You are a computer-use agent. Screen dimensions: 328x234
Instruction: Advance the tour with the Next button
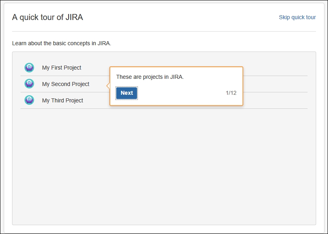tap(127, 93)
